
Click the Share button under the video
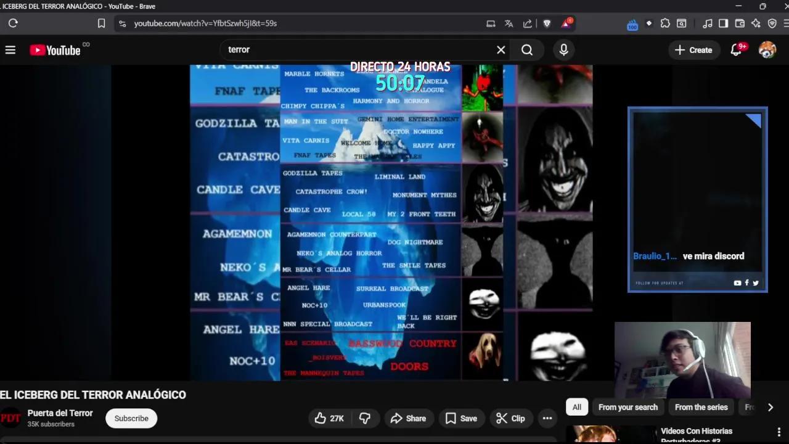[x=408, y=418]
